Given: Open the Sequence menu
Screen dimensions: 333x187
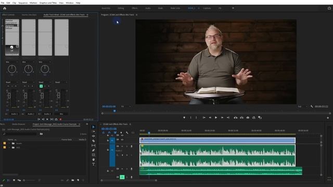Looking at the screenshot, I should click(23, 3).
